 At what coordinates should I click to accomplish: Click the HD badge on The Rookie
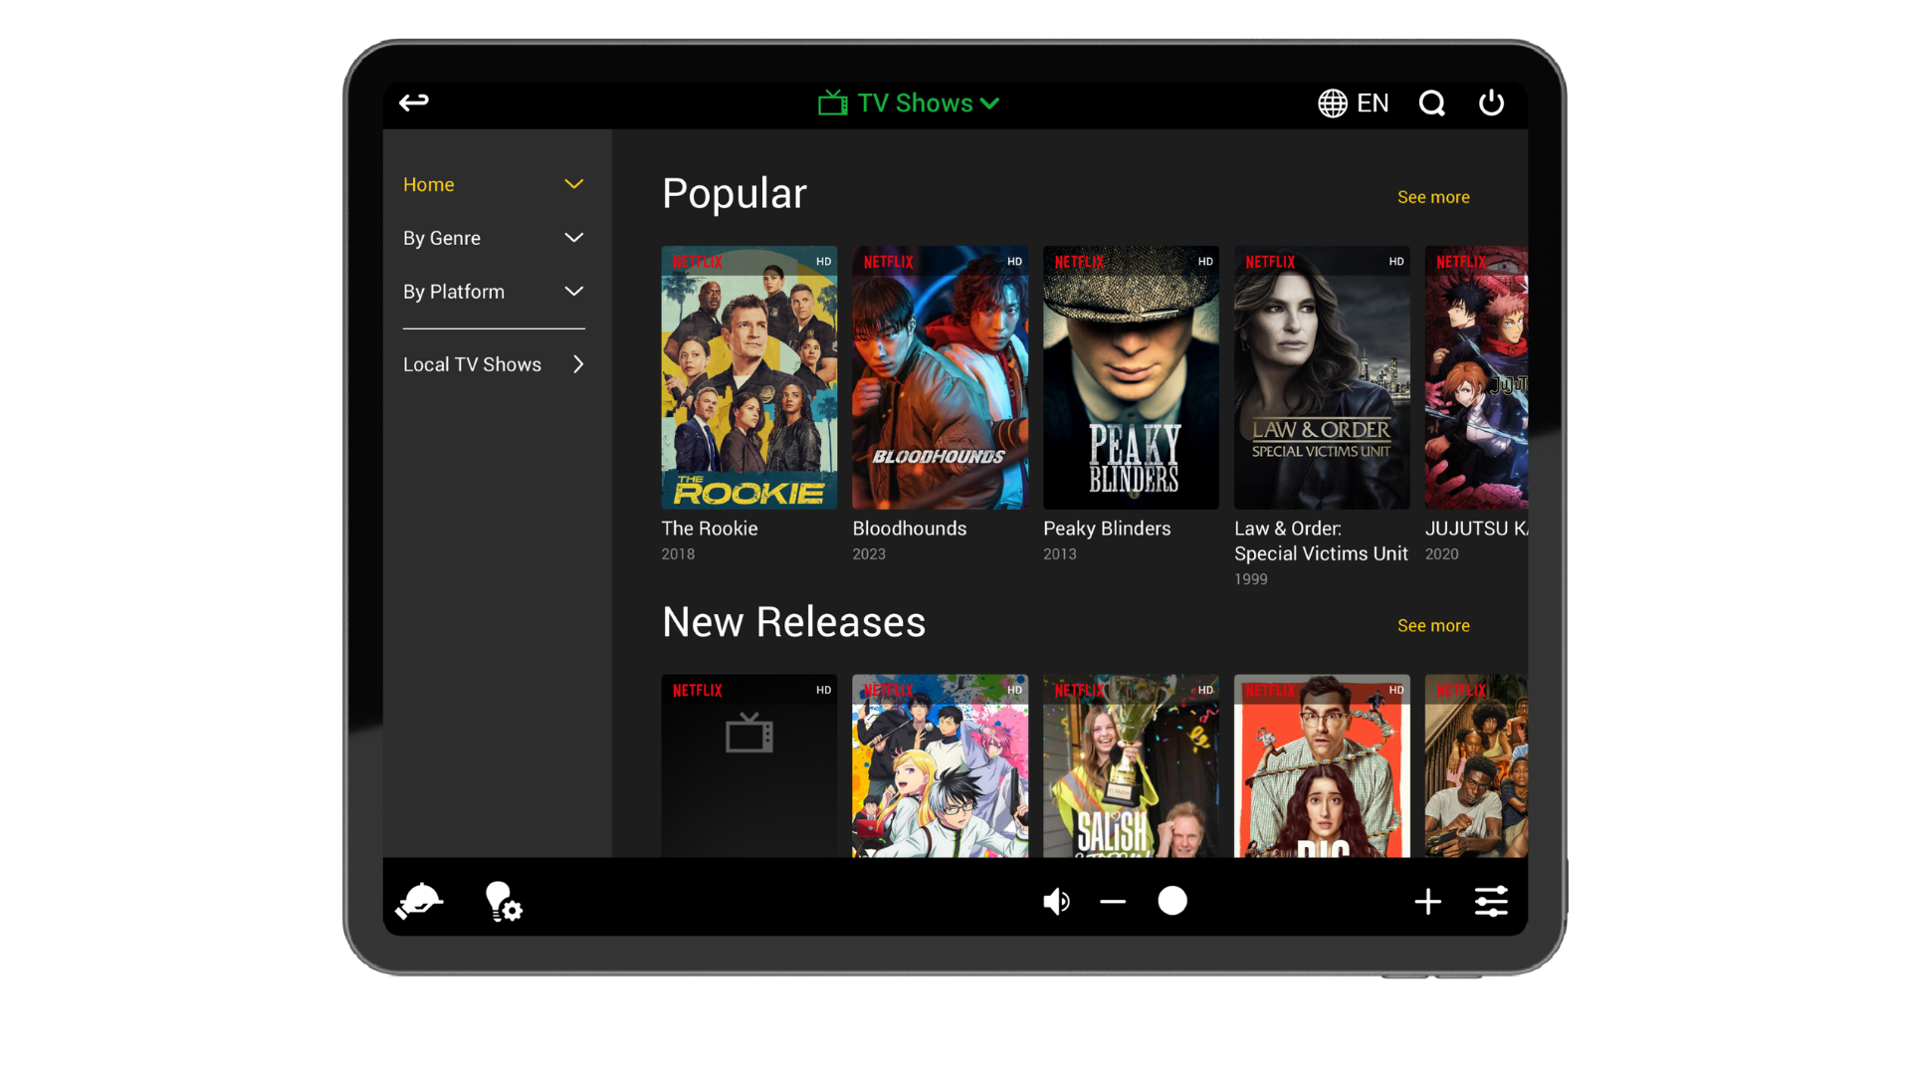(x=824, y=262)
